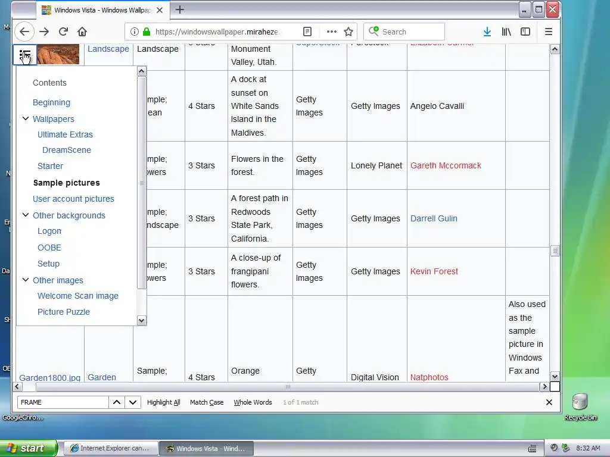This screenshot has height=457, width=610.
Task: Collapse the Other images section
Action: 26,280
